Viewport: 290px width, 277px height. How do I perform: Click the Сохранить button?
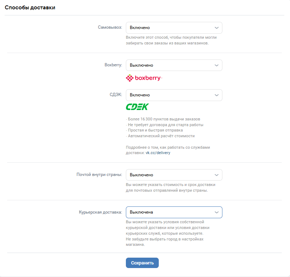tap(142, 263)
